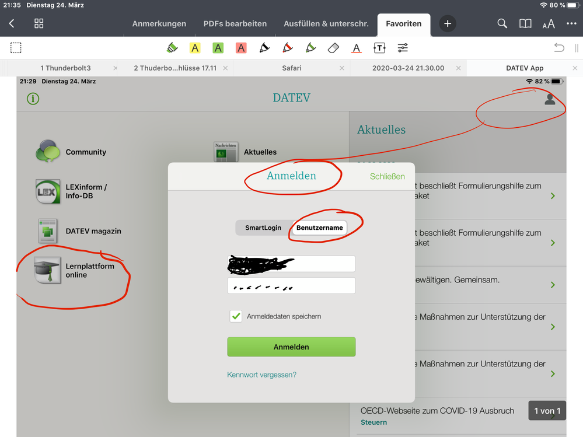
Task: Open the annotation settings sliders icon
Action: click(402, 48)
